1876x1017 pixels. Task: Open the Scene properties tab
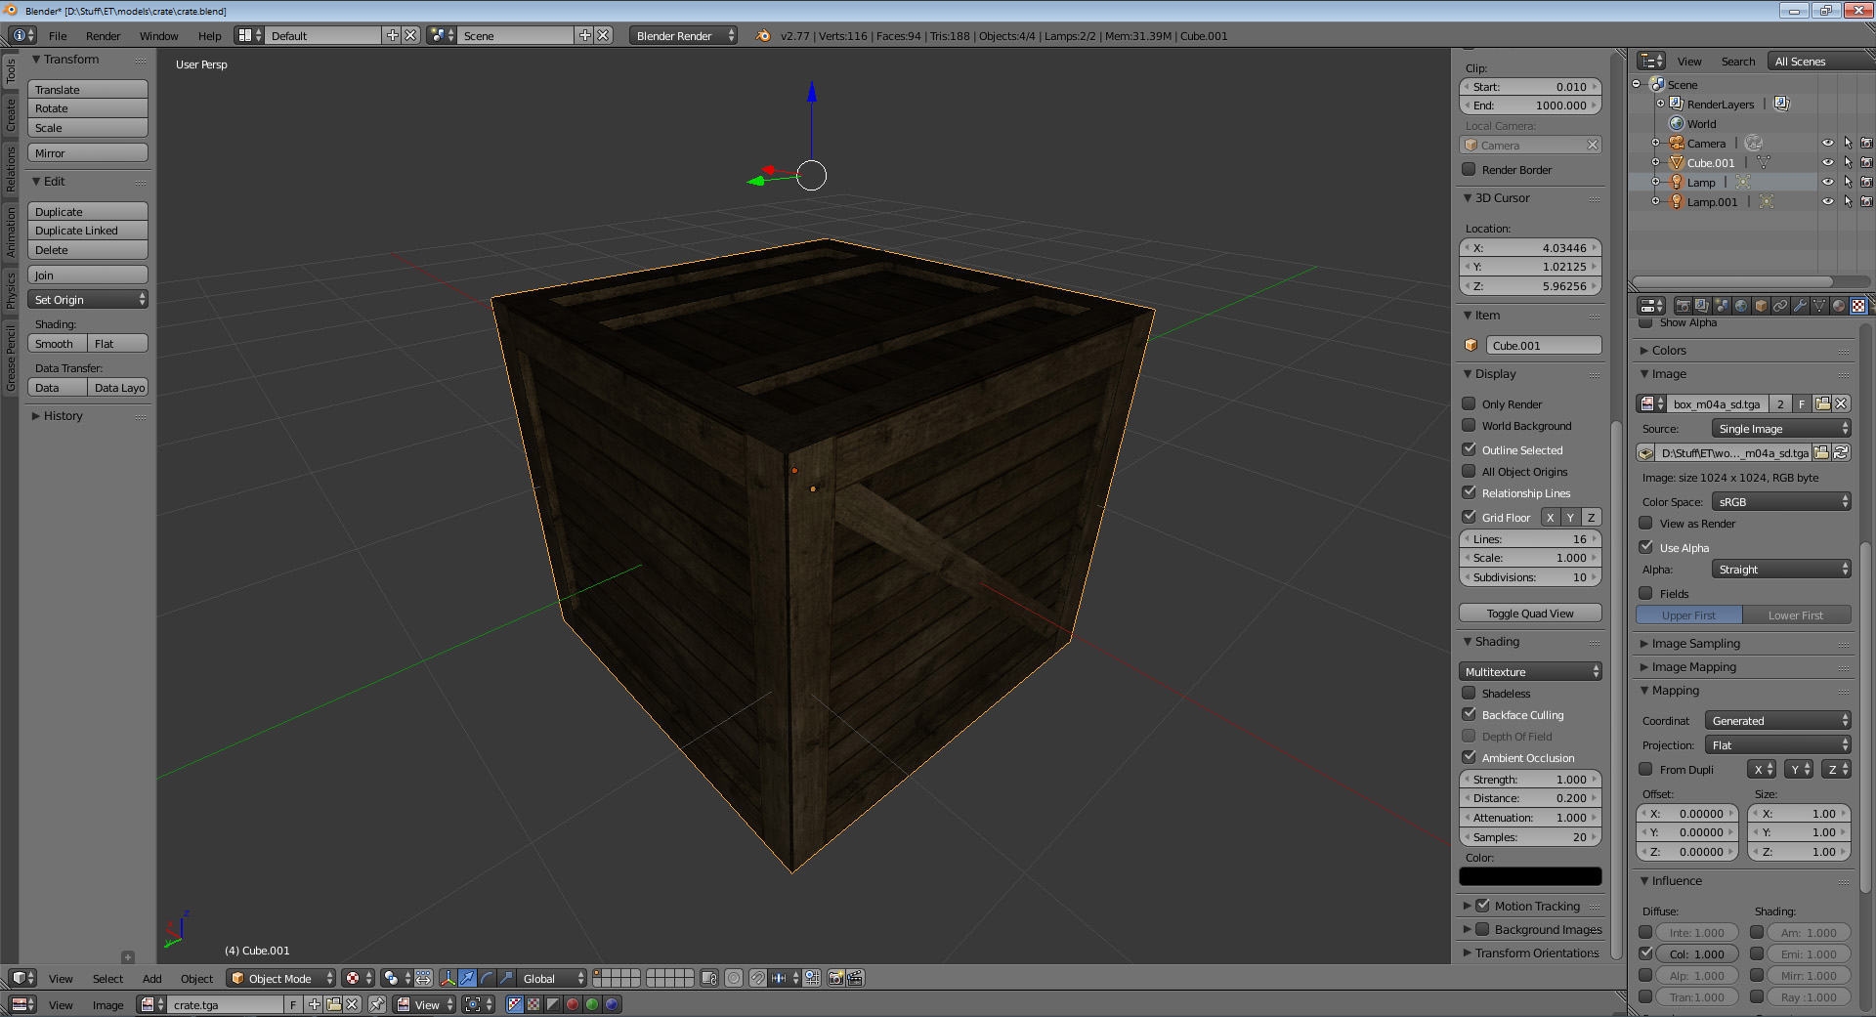tap(1722, 306)
